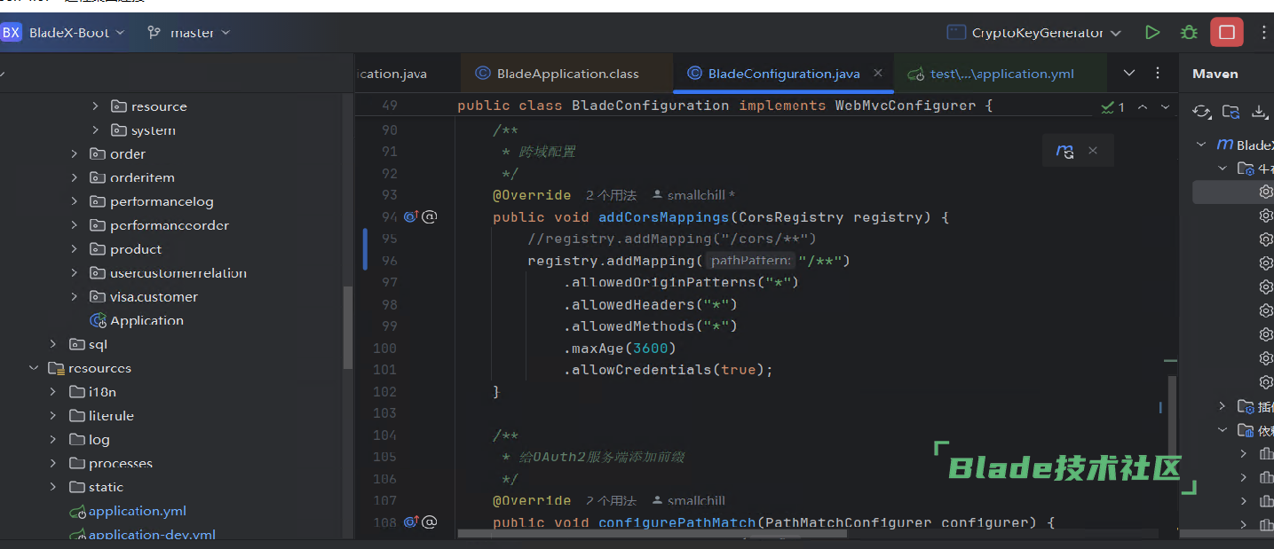Image resolution: width=1274 pixels, height=549 pixels.
Task: Switch to the BladeApplication.class tab
Action: pyautogui.click(x=566, y=74)
